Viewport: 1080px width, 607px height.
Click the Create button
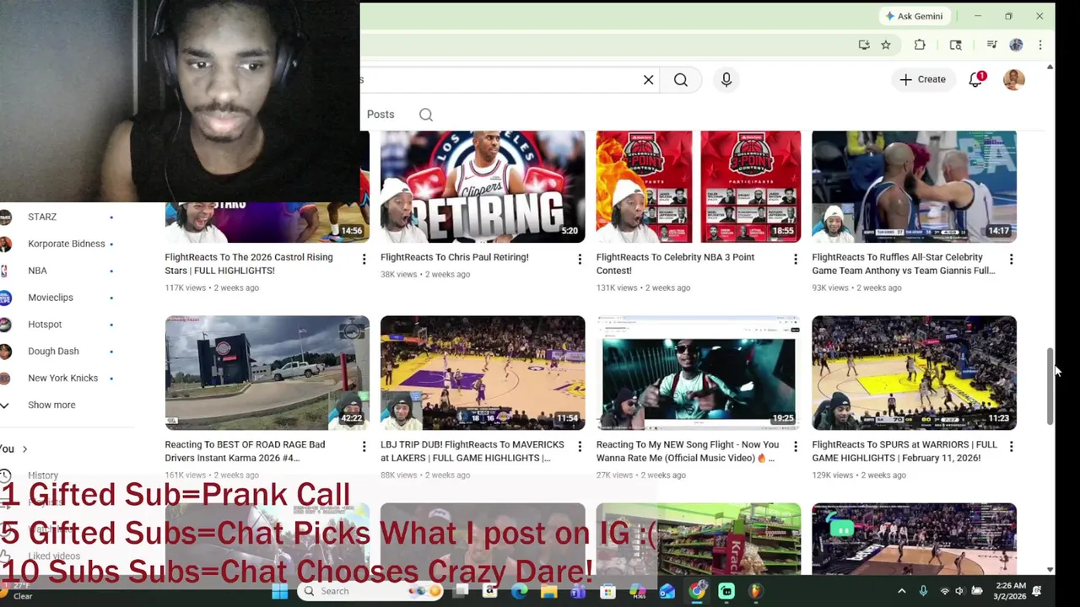point(922,79)
